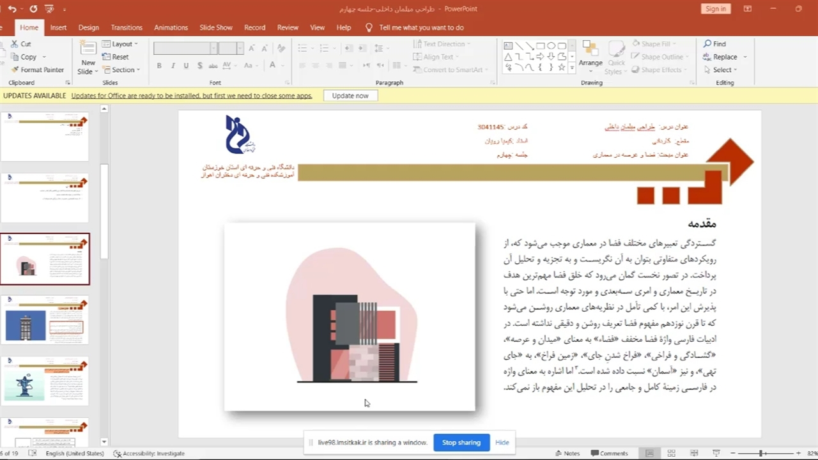The image size is (818, 460).
Task: Expand the Layout dropdown
Action: click(x=121, y=44)
